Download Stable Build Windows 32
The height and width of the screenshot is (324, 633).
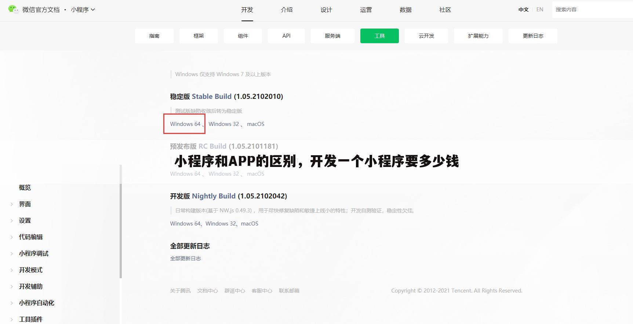[x=223, y=124]
